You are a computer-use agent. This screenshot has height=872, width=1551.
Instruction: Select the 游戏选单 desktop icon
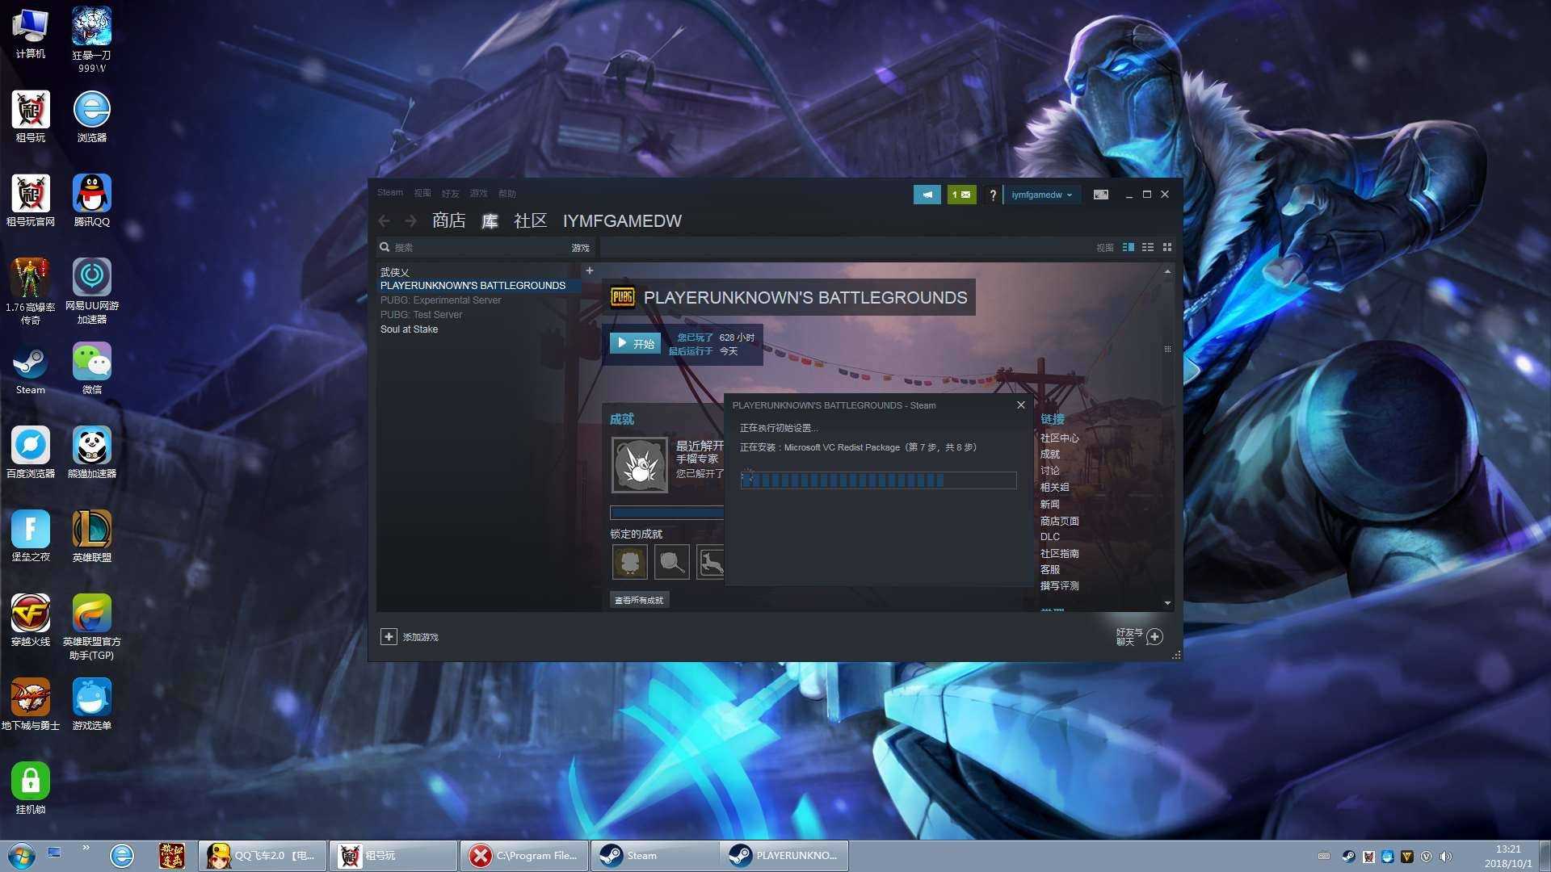[92, 705]
